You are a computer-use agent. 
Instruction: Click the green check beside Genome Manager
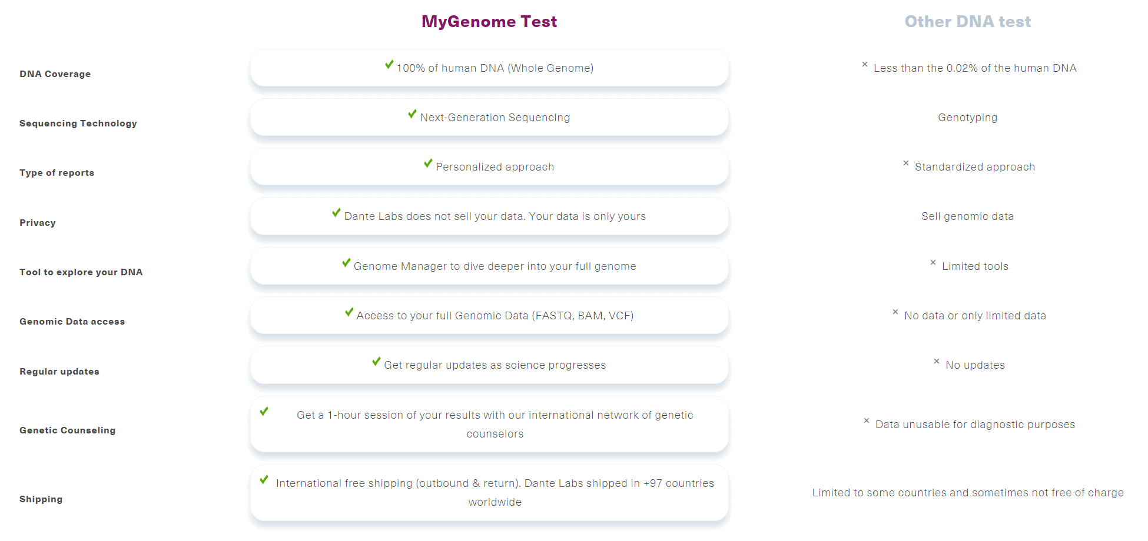click(346, 263)
